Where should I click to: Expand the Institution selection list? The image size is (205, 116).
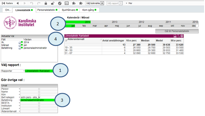tap(19, 106)
